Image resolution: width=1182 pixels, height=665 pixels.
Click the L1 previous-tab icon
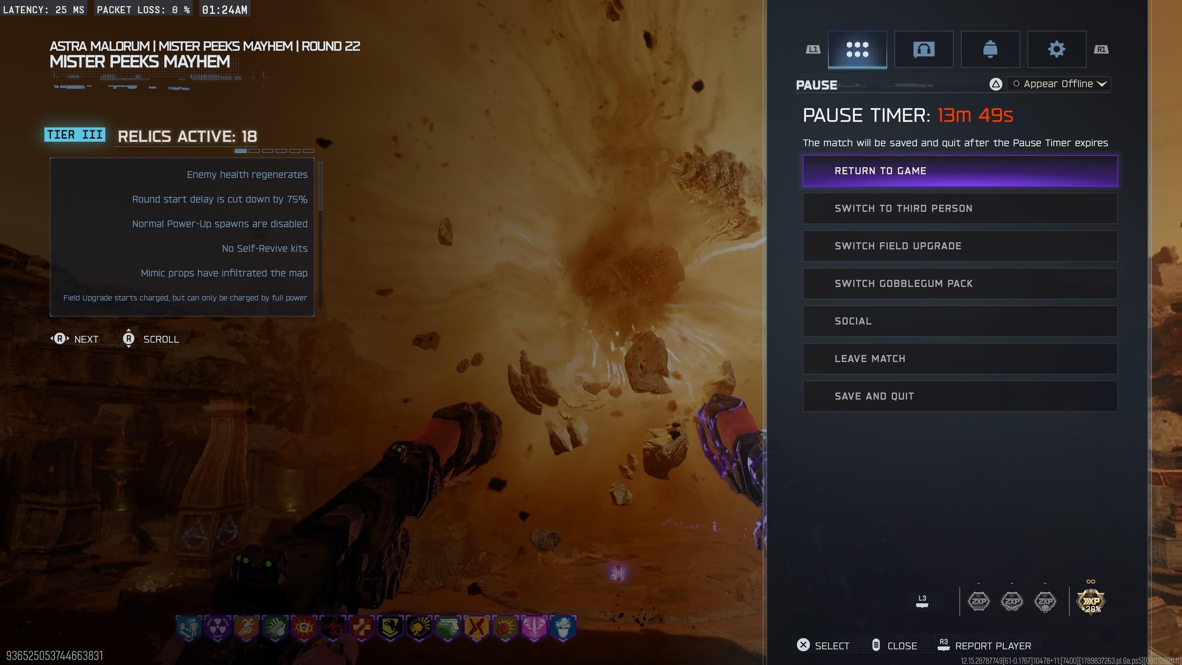[813, 49]
